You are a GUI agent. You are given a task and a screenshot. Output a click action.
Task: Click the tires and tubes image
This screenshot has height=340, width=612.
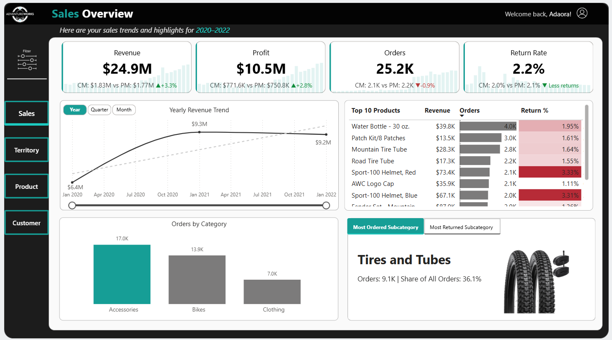coord(536,281)
